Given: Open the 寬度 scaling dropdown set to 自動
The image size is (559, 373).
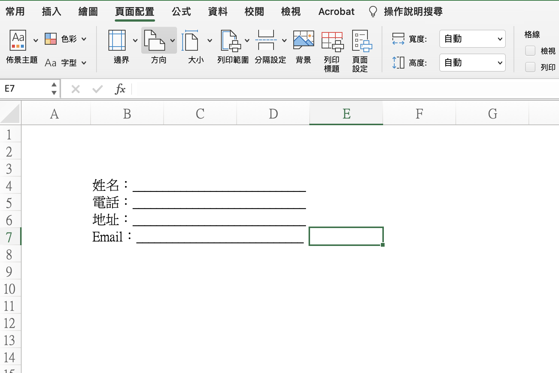Looking at the screenshot, I should (472, 39).
